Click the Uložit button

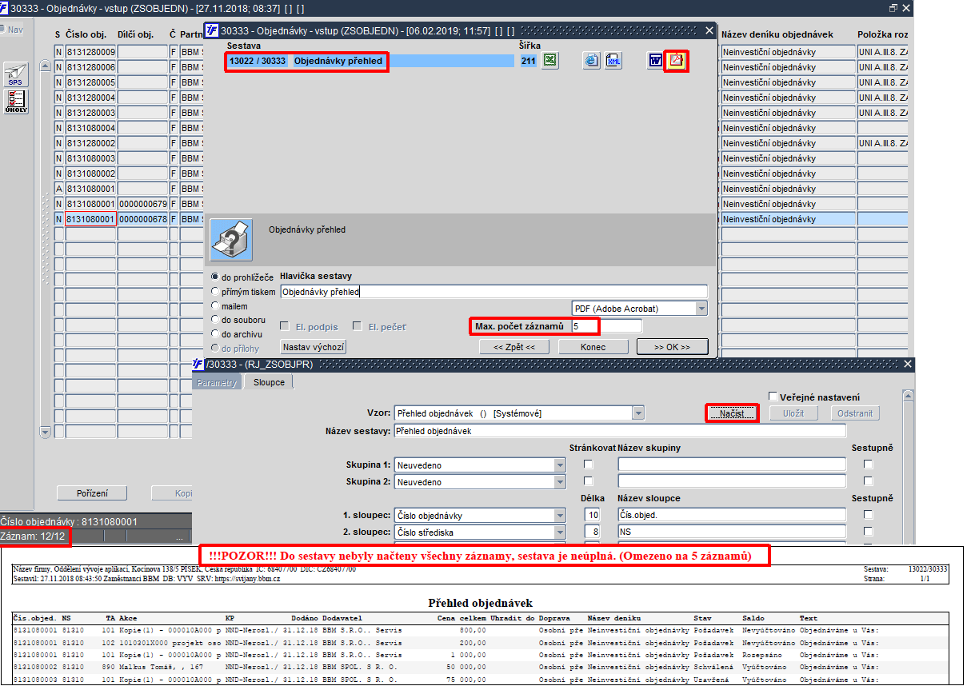click(794, 413)
